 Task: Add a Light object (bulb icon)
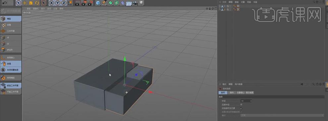tap(141, 3)
